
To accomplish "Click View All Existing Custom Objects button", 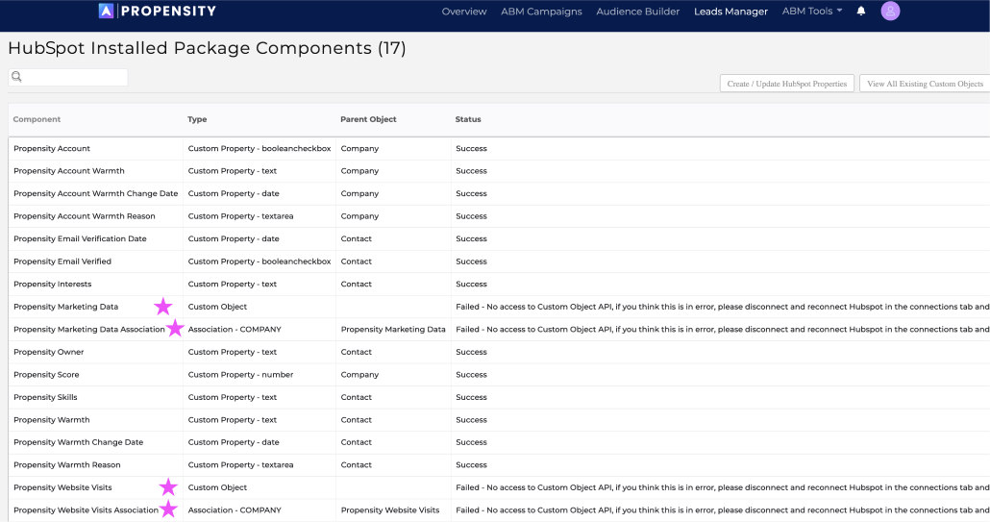I will (x=925, y=84).
